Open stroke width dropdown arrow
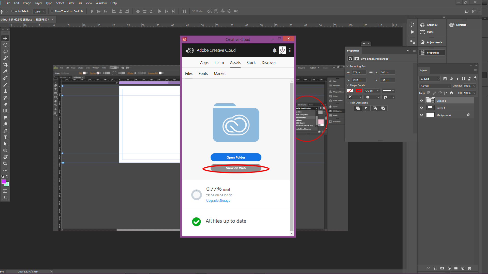This screenshot has width=488, height=274. click(378, 91)
